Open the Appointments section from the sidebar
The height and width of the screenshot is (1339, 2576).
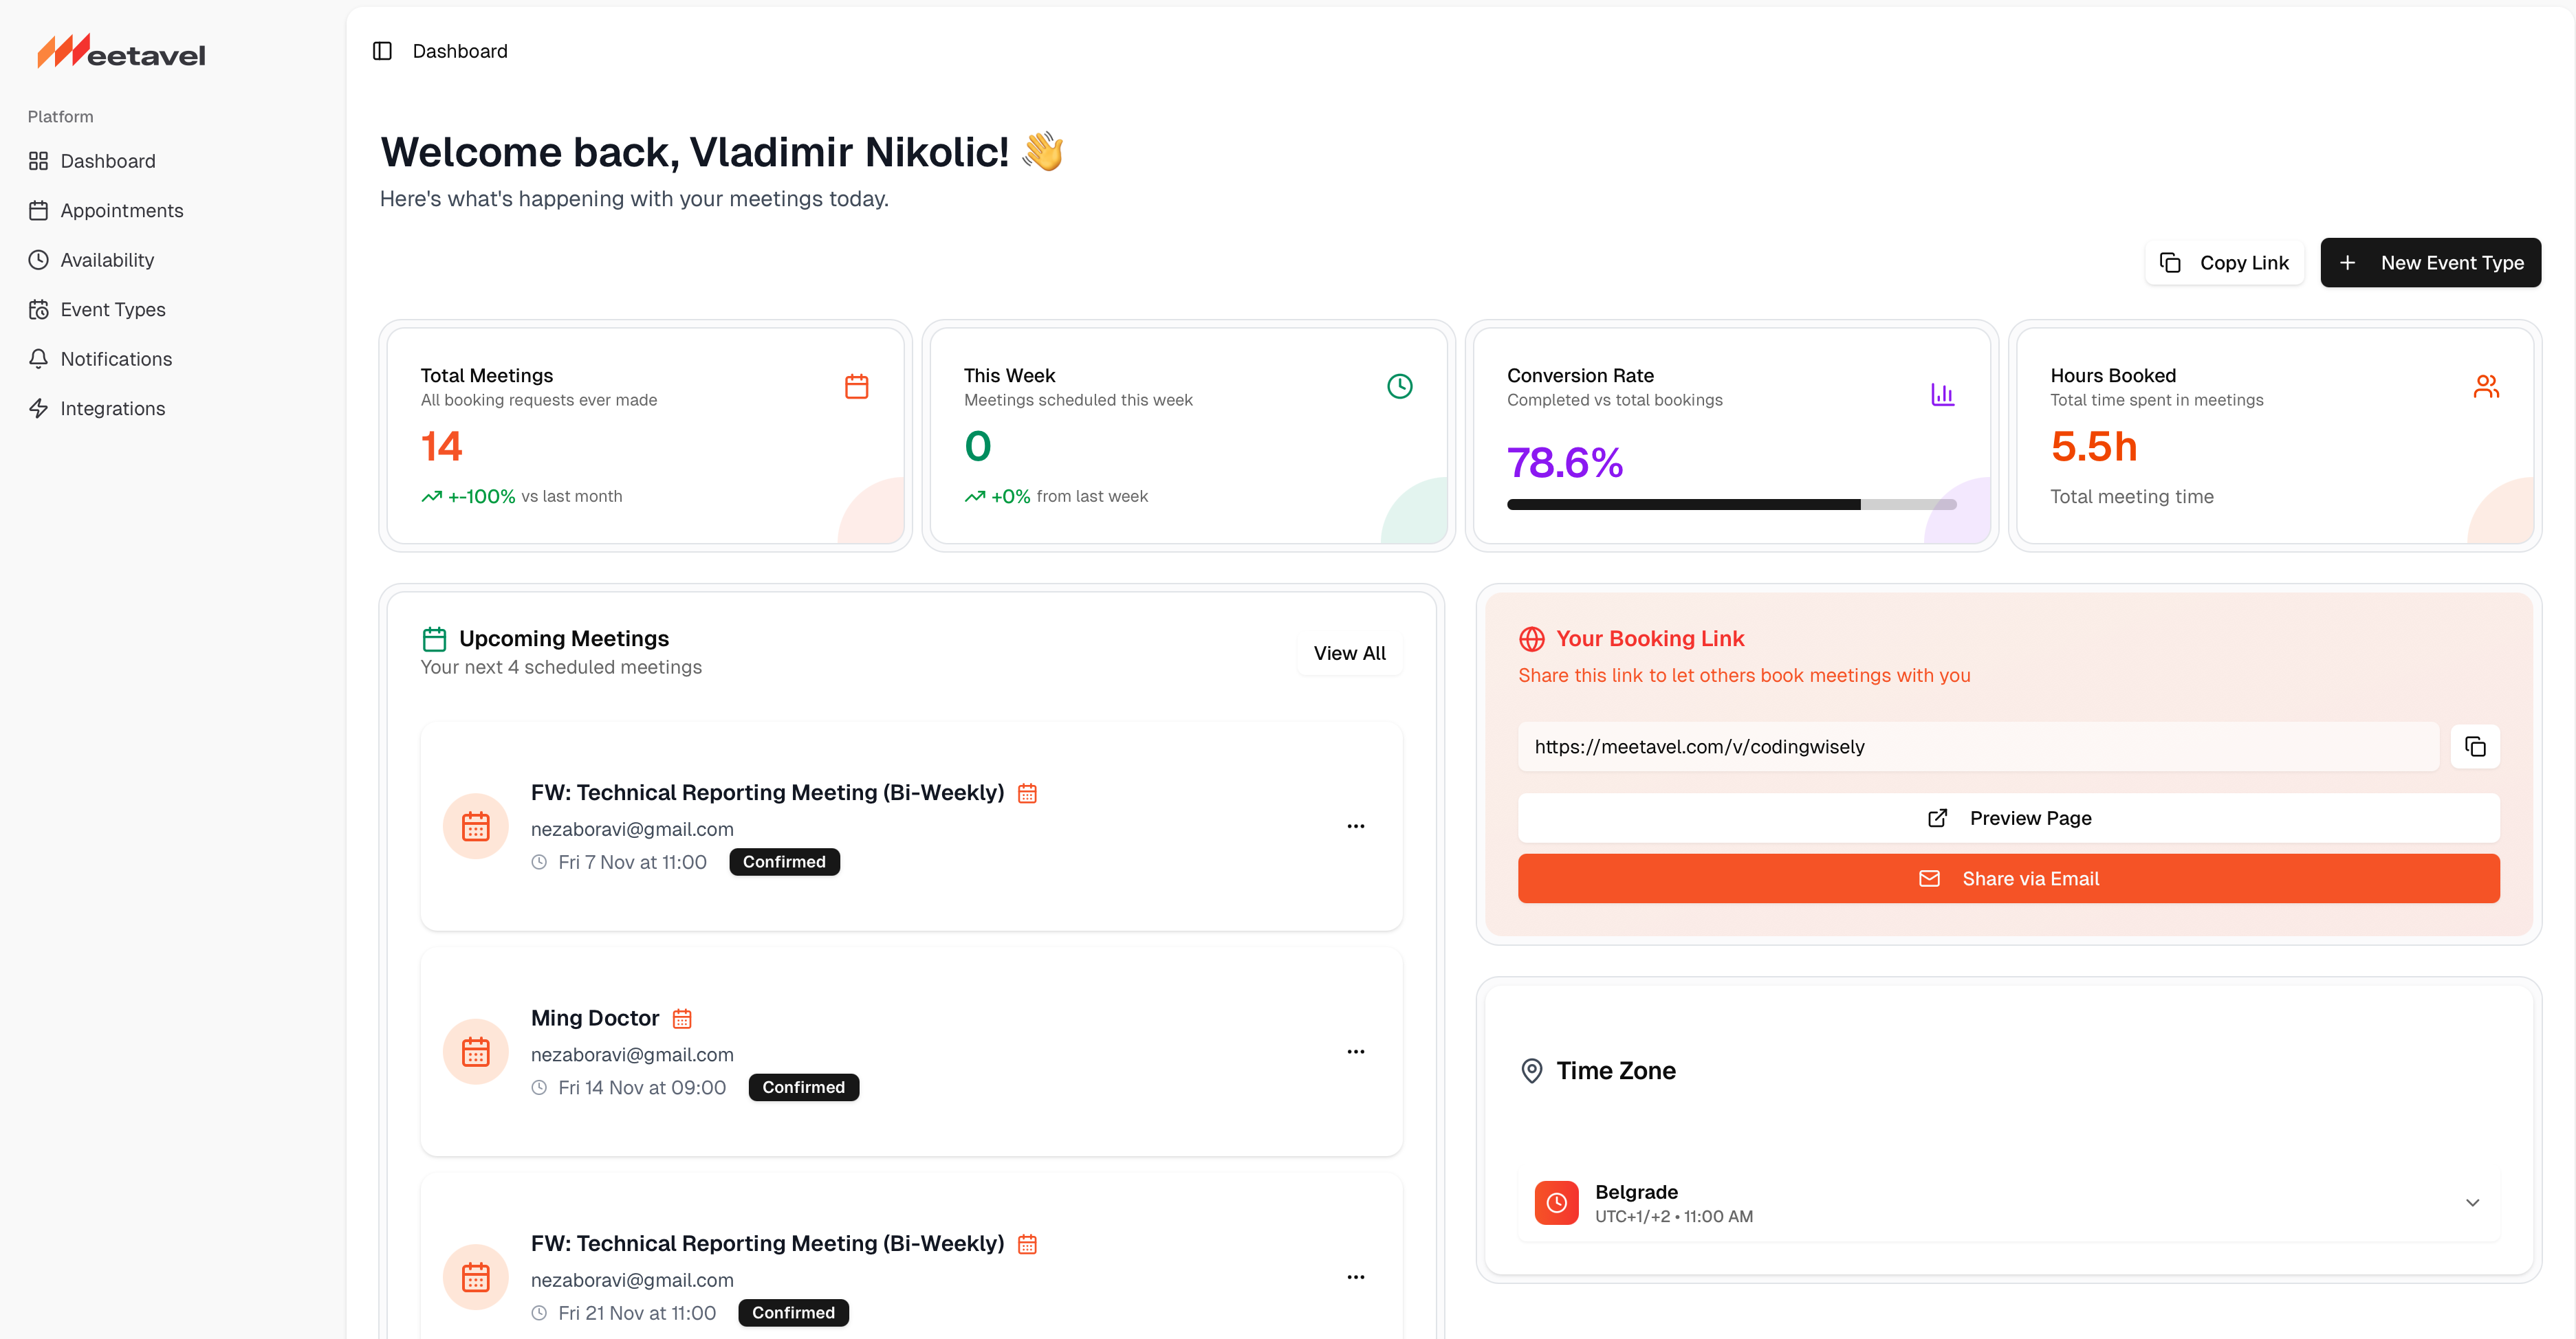tap(122, 210)
